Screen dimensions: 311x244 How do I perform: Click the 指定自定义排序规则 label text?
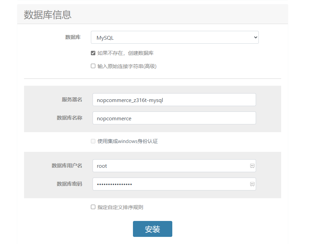point(120,207)
